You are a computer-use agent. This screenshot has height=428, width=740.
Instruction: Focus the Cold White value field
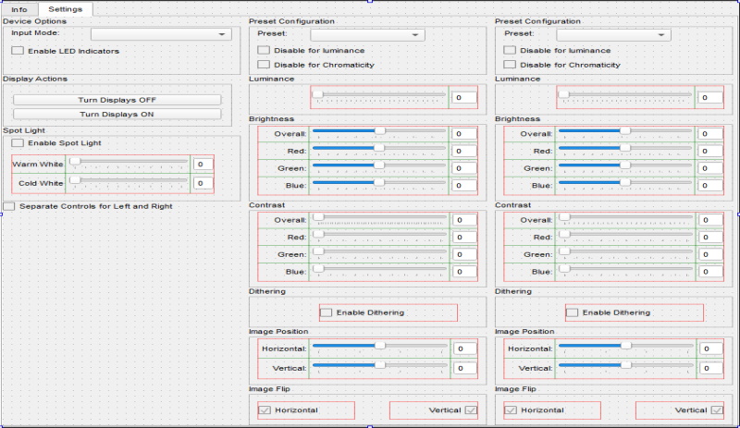pos(203,183)
